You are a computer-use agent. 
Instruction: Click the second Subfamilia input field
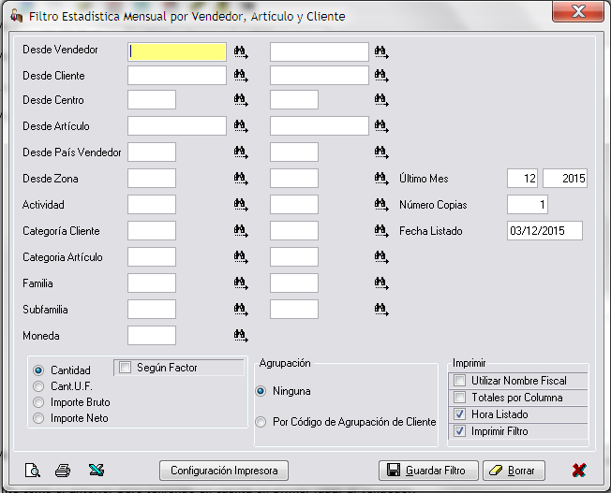point(294,310)
